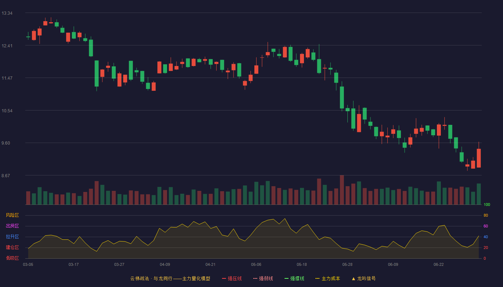Viewport: 503px width, 287px height.
Task: Select the 05-18 date label
Action: click(x=302, y=264)
